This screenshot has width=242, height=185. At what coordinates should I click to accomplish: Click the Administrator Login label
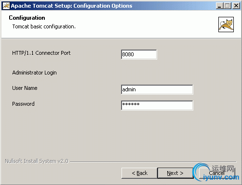(34, 73)
